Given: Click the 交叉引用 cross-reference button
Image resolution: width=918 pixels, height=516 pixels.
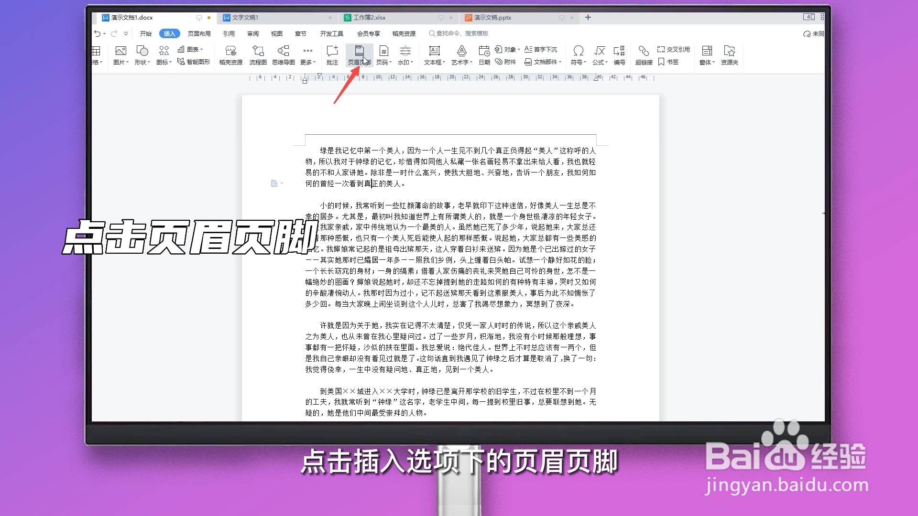Looking at the screenshot, I should point(673,49).
